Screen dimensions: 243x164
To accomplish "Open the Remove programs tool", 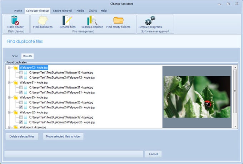I will pos(150,22).
